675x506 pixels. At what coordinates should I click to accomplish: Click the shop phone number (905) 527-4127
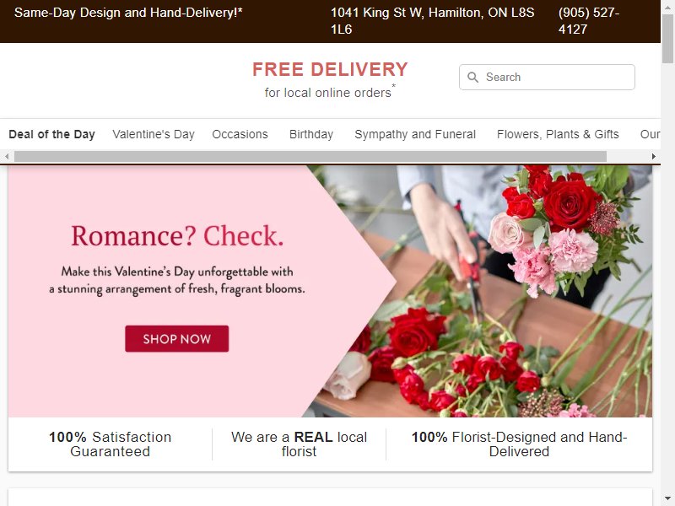pos(589,20)
